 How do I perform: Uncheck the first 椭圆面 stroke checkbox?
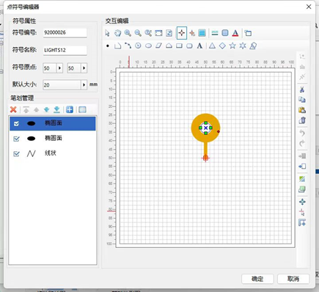(16, 124)
